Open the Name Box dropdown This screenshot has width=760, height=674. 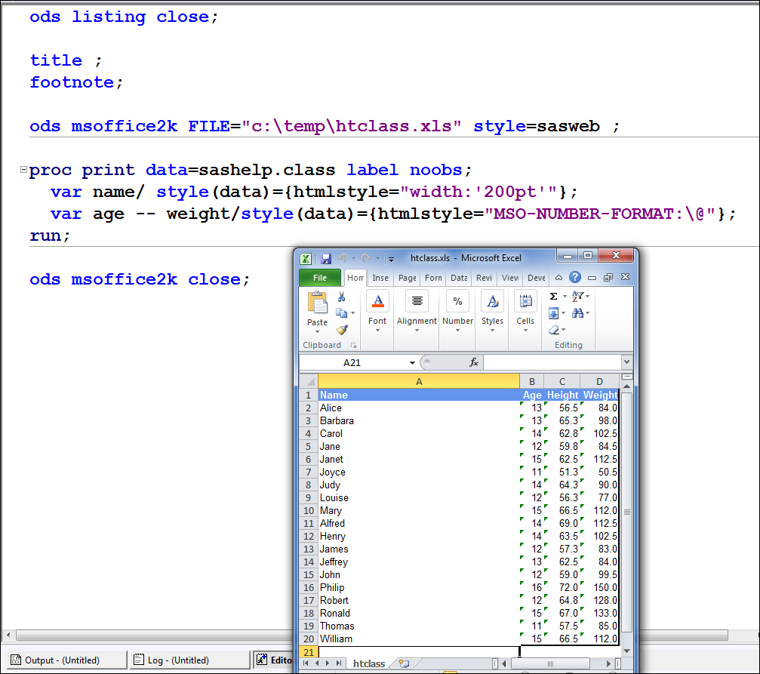click(x=411, y=362)
